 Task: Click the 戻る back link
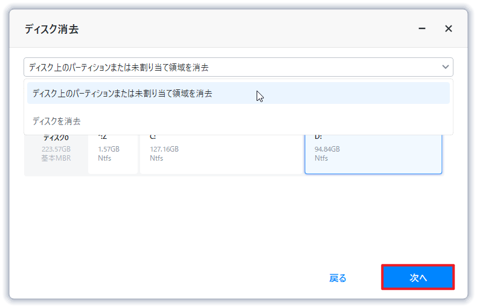(x=338, y=278)
